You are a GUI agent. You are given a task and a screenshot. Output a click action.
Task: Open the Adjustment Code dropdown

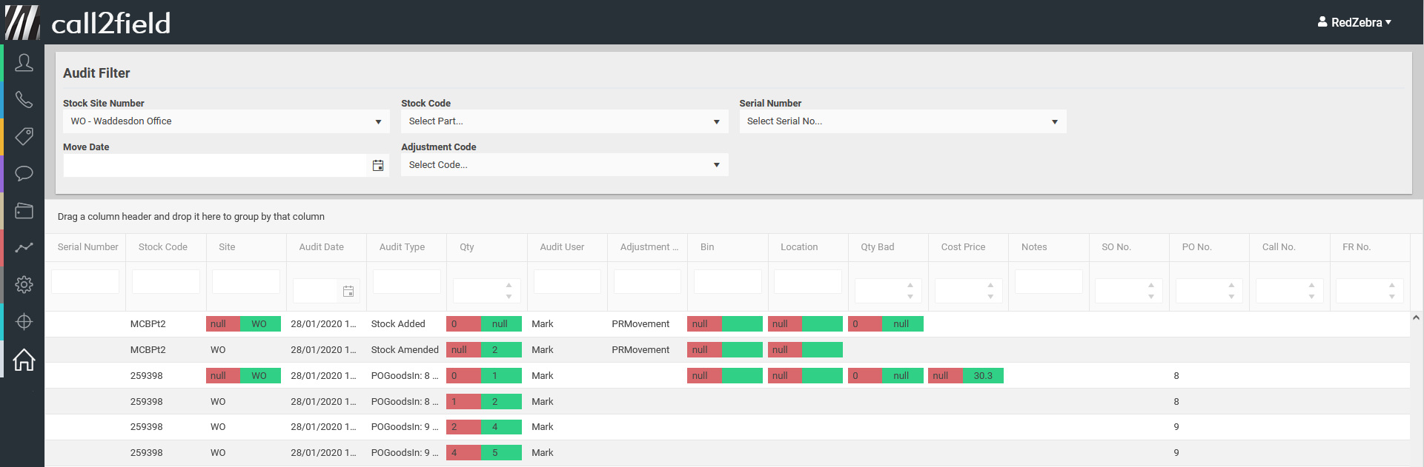tap(716, 165)
